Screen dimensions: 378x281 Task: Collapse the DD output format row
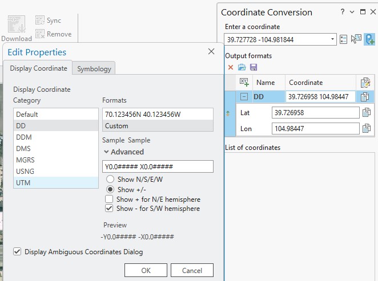(244, 97)
